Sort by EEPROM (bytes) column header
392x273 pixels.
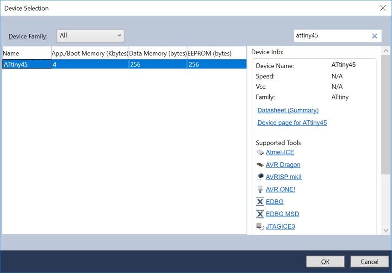(217, 53)
